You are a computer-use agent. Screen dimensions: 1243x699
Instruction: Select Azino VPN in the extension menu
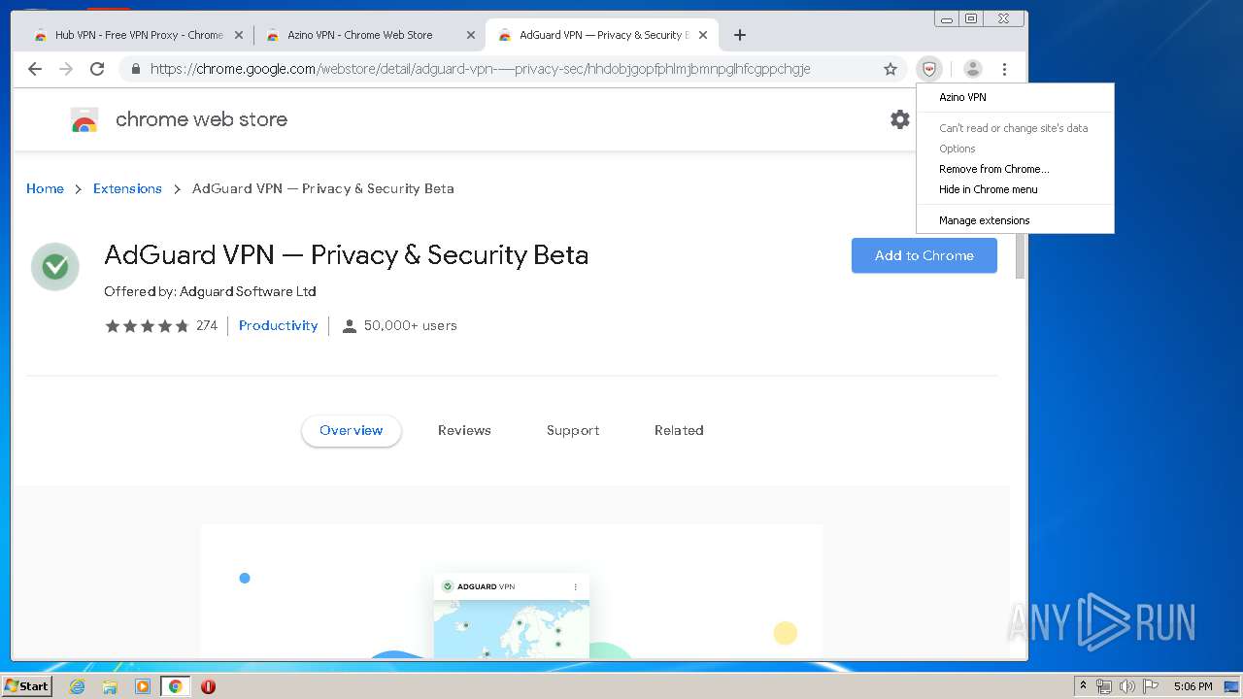(1015, 97)
